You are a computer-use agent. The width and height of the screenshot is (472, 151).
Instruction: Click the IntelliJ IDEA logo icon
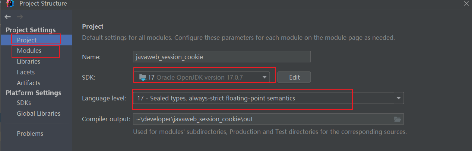click(x=10, y=3)
